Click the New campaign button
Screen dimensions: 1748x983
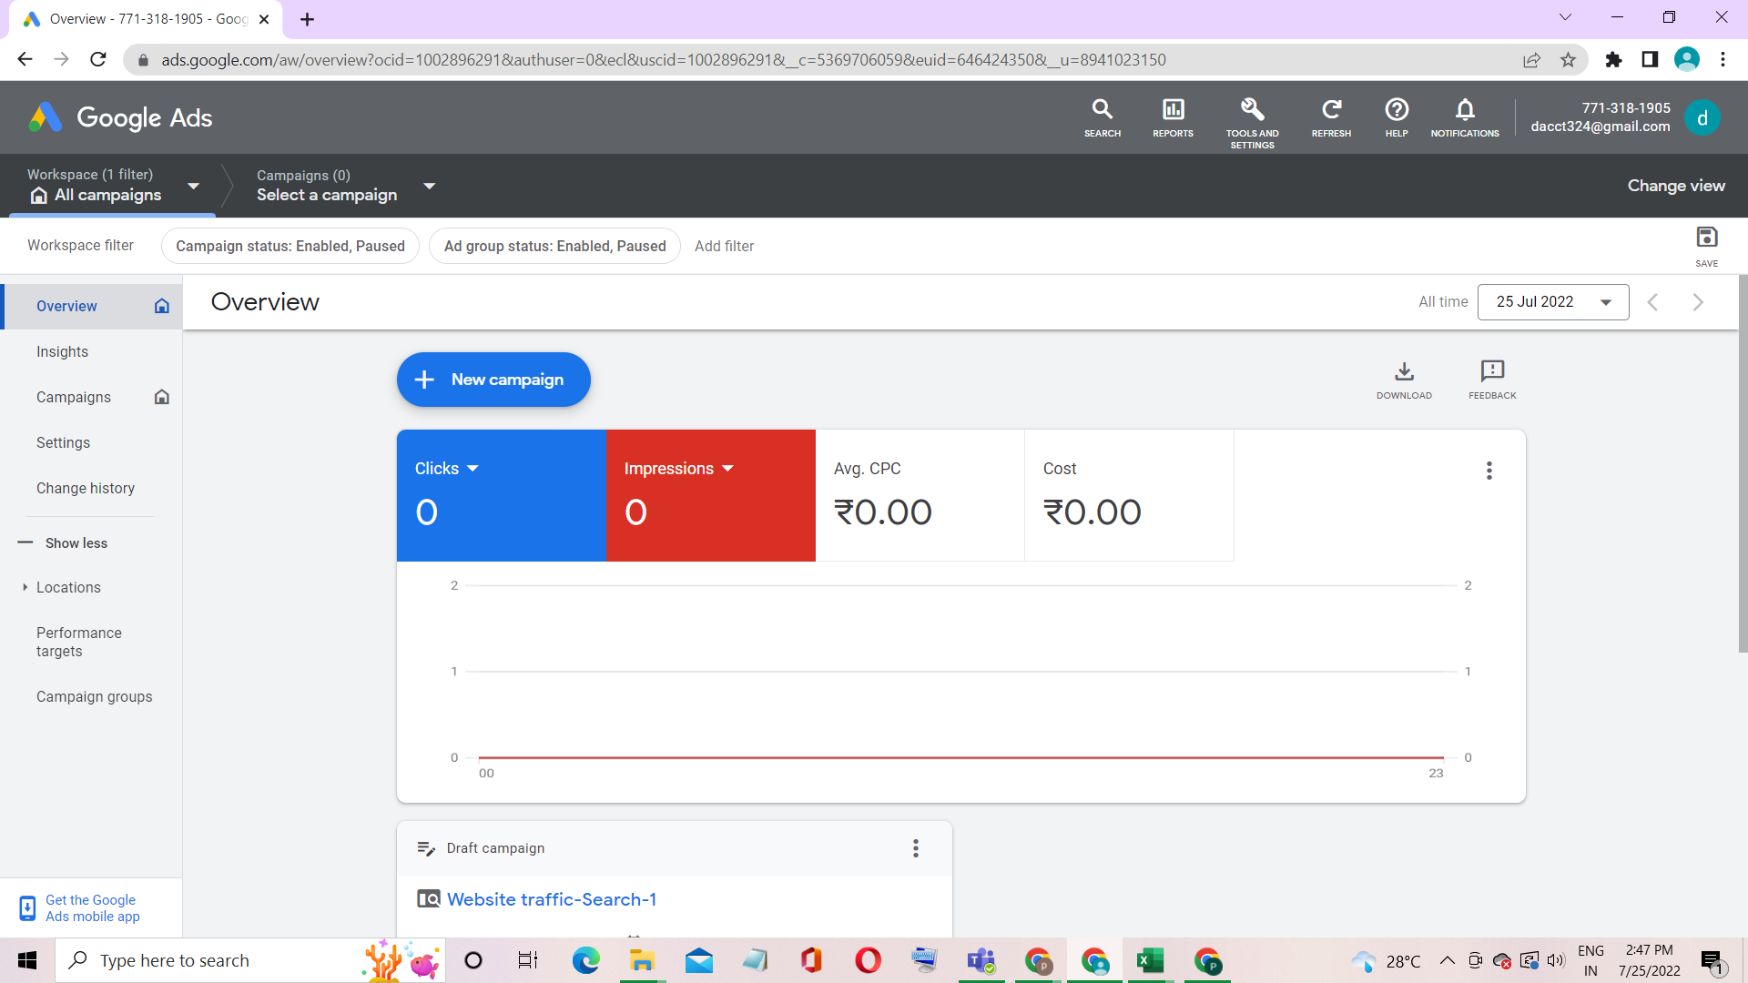pyautogui.click(x=493, y=380)
